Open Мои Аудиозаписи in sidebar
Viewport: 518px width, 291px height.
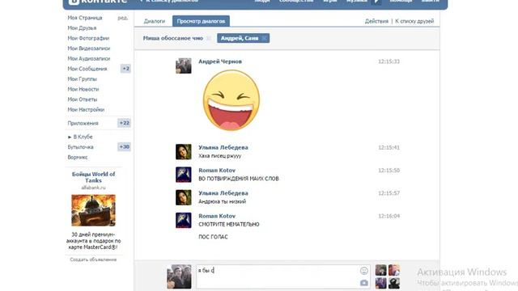[x=89, y=59]
